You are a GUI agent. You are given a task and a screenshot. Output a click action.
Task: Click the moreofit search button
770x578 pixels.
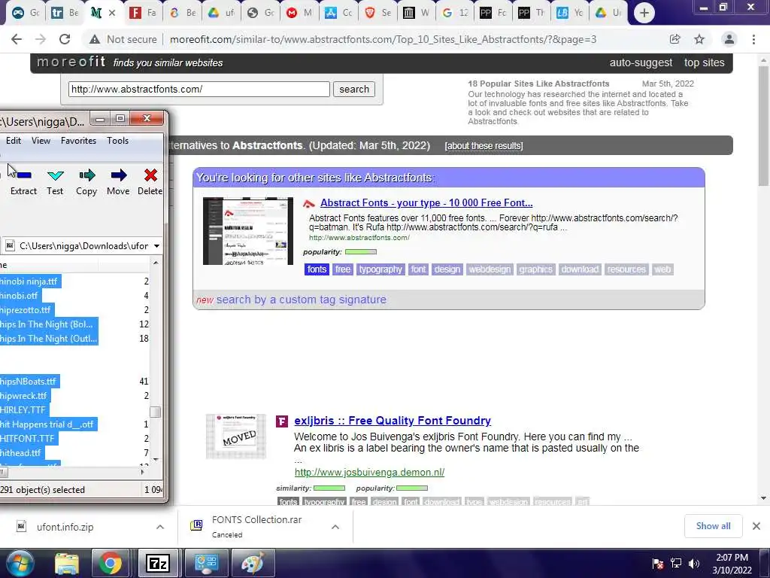coord(354,89)
